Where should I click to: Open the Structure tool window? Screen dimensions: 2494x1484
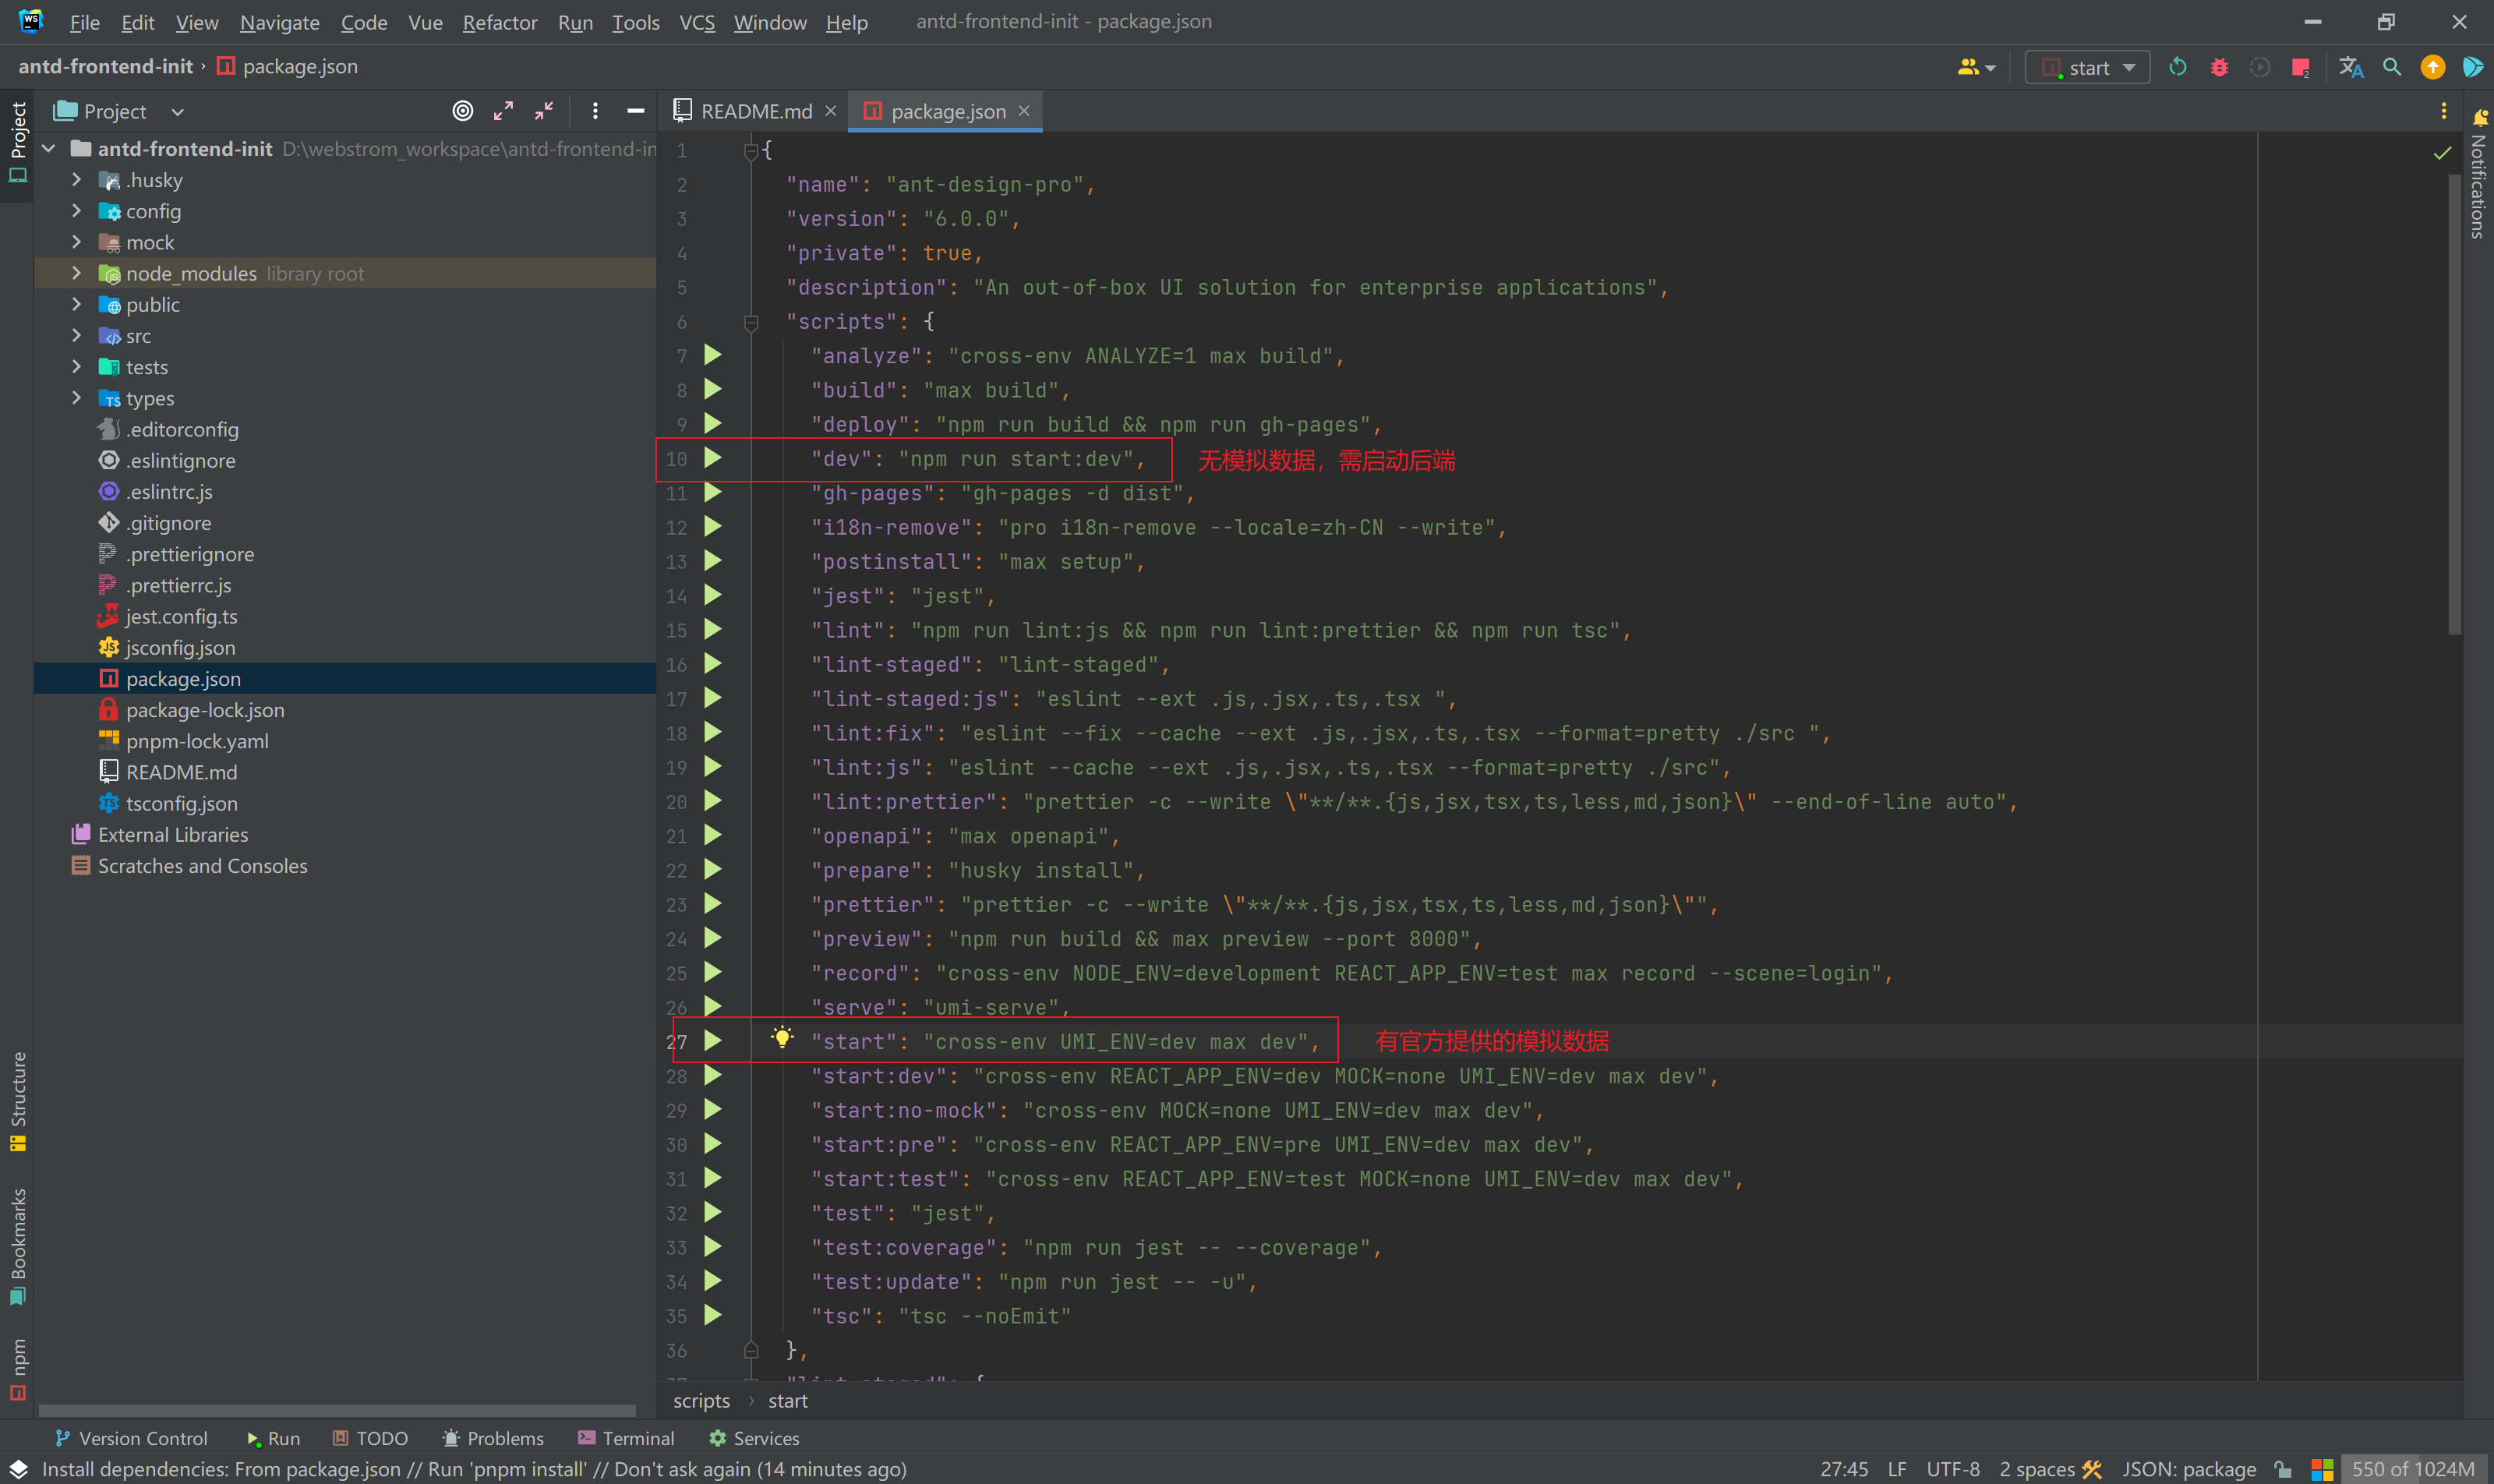click(x=18, y=1101)
